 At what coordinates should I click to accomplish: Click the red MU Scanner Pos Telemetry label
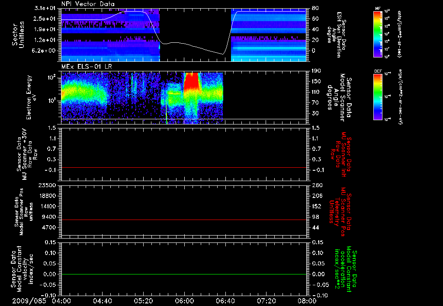pos(340,211)
